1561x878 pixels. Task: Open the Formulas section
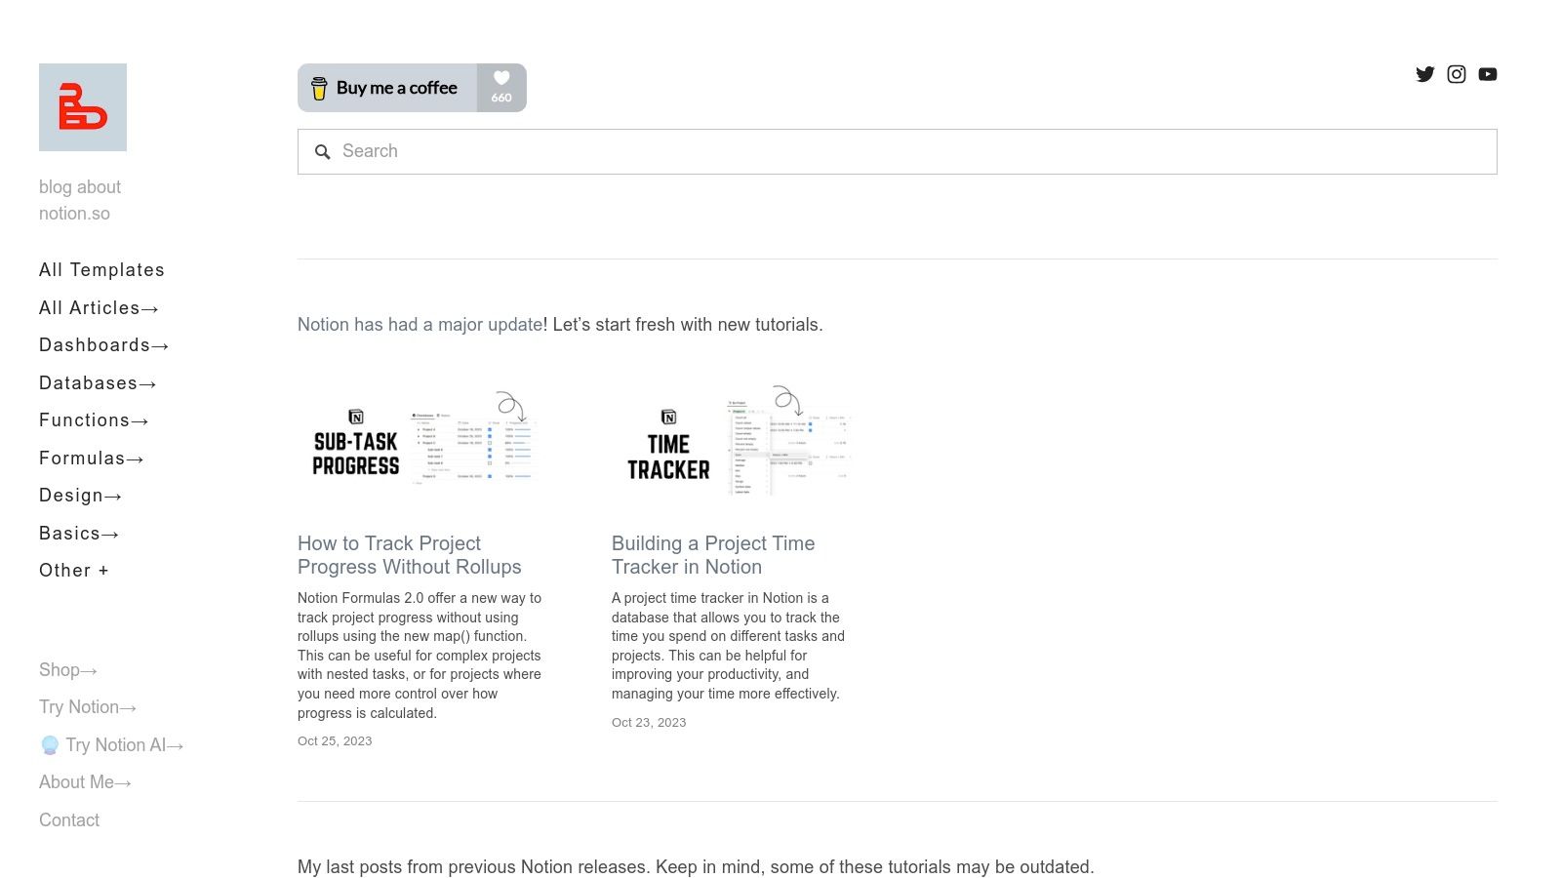(91, 459)
